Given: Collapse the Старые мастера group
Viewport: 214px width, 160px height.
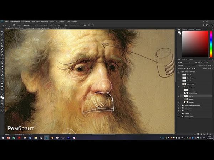Looking at the screenshot, I should tap(183, 87).
